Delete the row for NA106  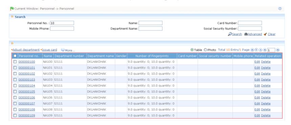pyautogui.click(x=266, y=98)
